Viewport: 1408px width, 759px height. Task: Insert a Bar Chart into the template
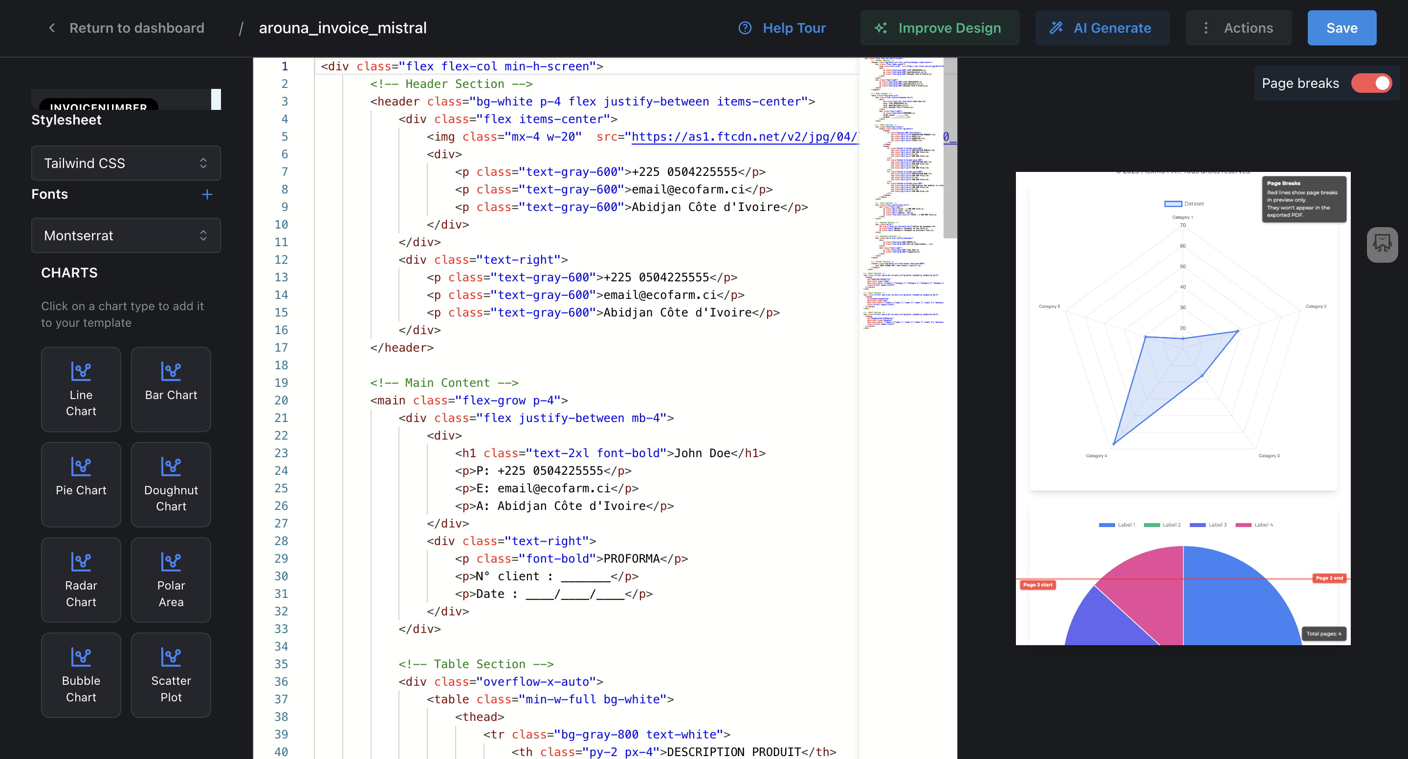[x=171, y=389]
